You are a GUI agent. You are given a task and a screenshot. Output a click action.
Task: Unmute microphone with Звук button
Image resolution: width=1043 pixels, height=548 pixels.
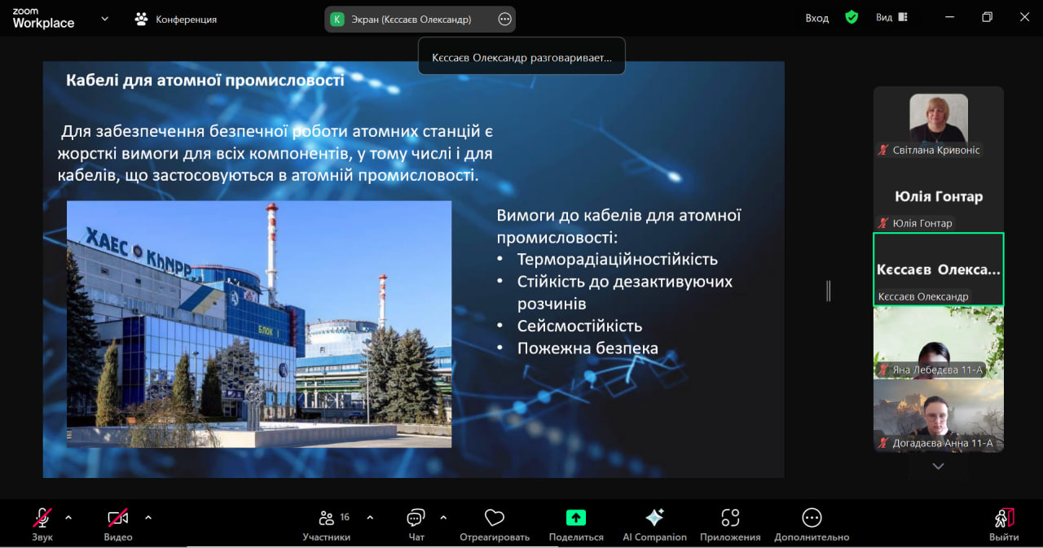[42, 524]
